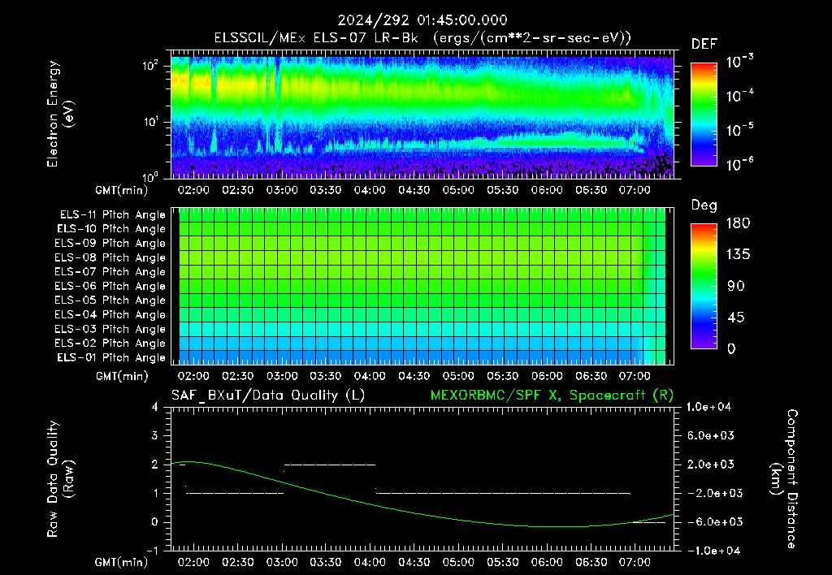Image resolution: width=832 pixels, height=575 pixels.
Task: Click the ELS-03 Pitch Angle row label
Action: tap(110, 330)
